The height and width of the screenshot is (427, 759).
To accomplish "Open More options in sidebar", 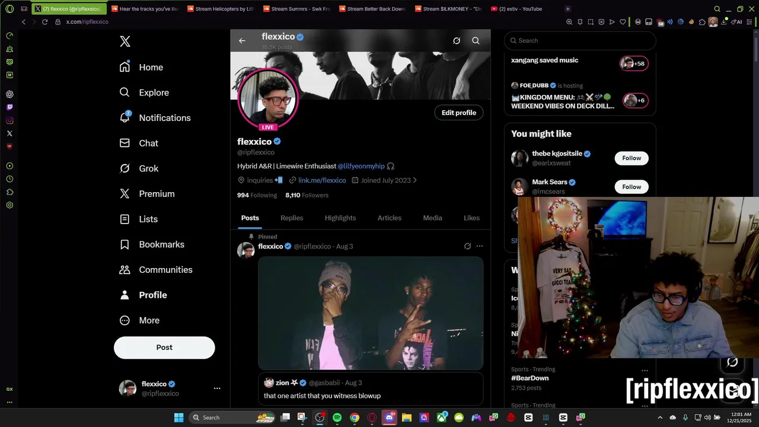I will [139, 320].
